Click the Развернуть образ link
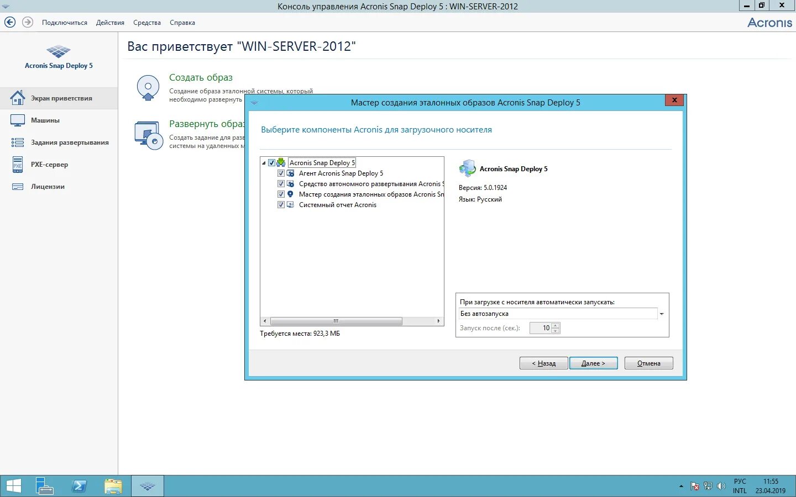 (207, 124)
